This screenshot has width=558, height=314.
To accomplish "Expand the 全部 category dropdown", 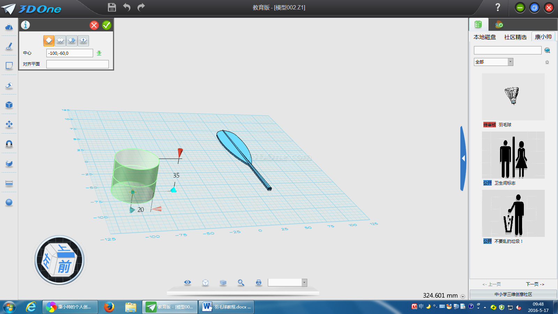I will coord(510,62).
